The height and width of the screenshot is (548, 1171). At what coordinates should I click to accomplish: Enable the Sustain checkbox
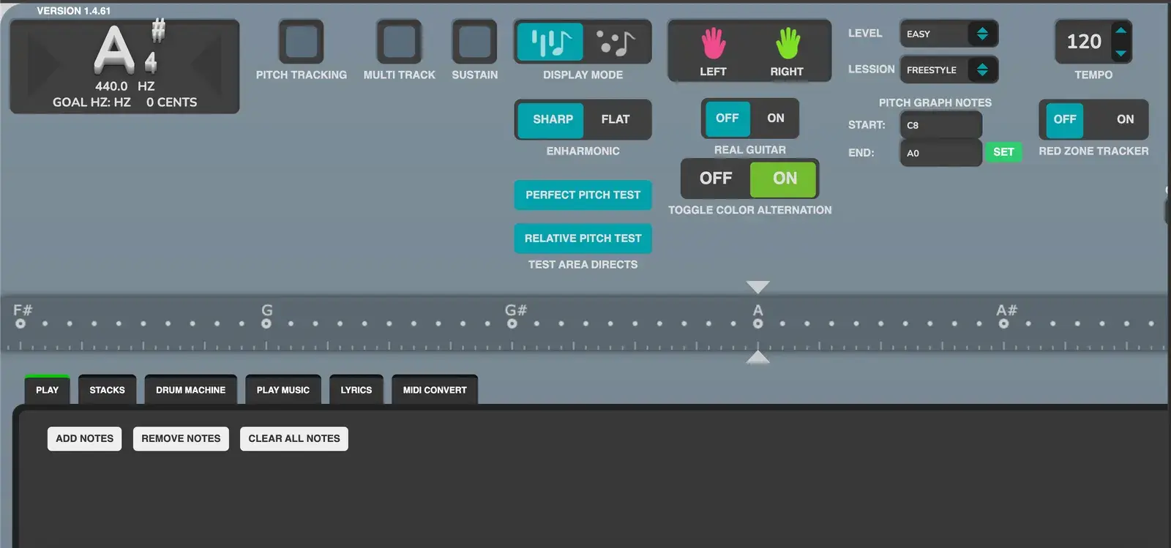tap(474, 42)
